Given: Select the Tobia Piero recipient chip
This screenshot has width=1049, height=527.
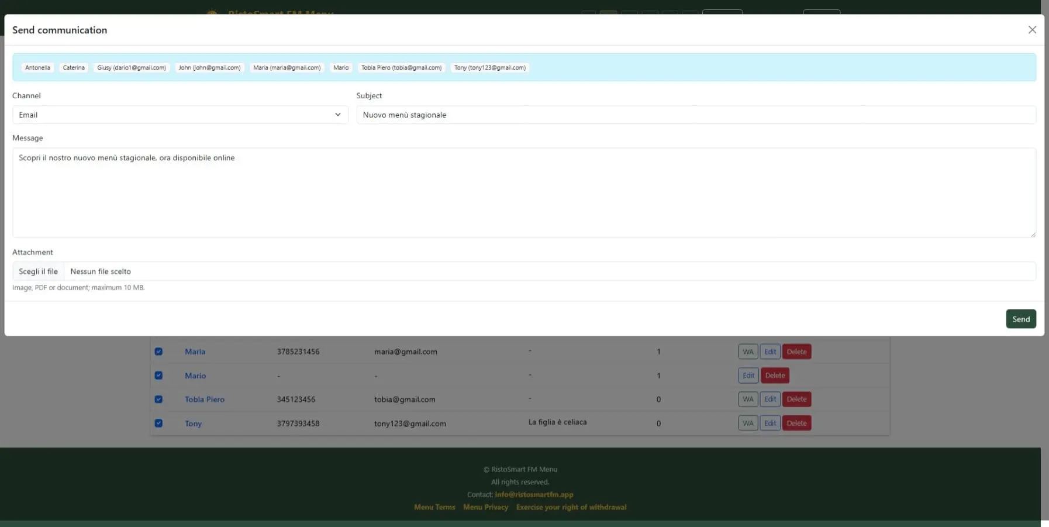Looking at the screenshot, I should tap(401, 68).
